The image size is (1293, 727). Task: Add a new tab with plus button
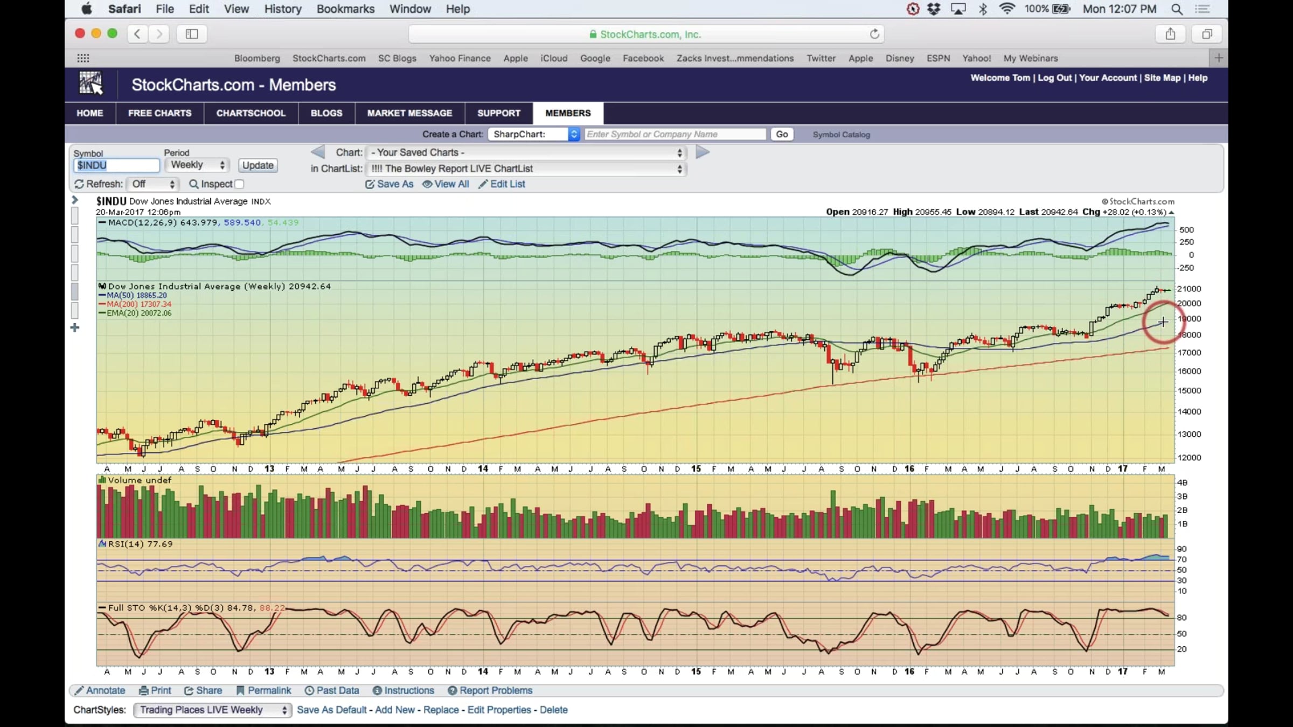point(1219,58)
